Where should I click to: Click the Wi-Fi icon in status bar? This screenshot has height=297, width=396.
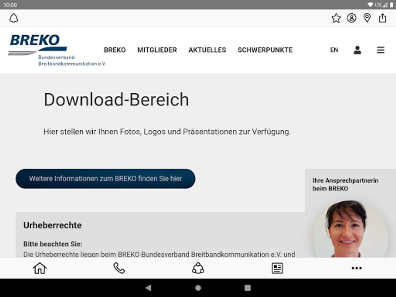point(371,5)
